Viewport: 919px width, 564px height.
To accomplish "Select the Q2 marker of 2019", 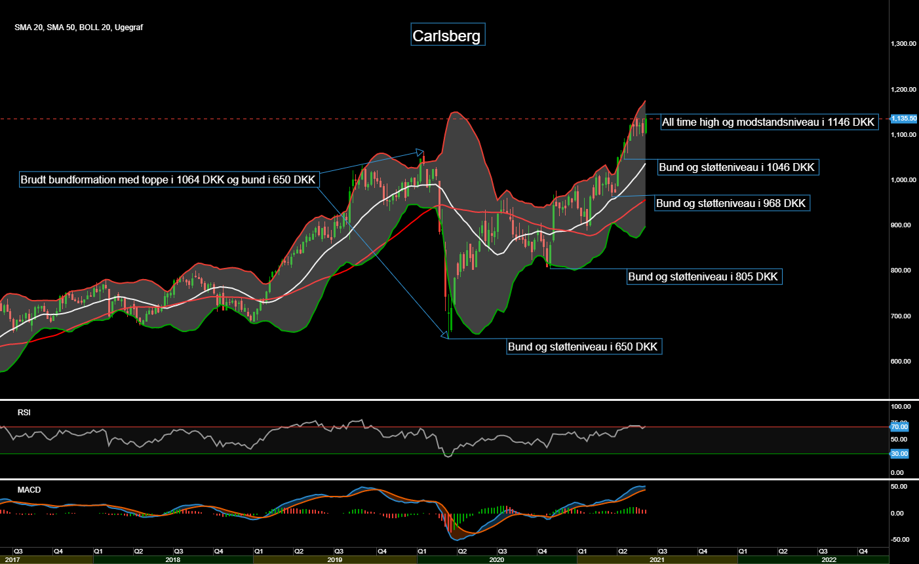I will pos(299,552).
